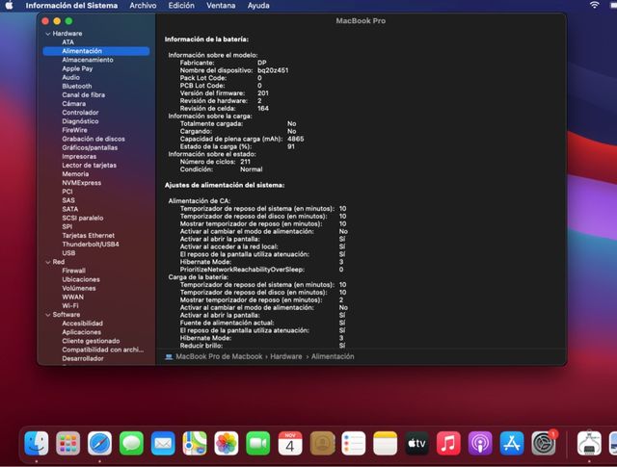Open Notes app in Dock
Image resolution: width=617 pixels, height=467 pixels.
pyautogui.click(x=386, y=443)
